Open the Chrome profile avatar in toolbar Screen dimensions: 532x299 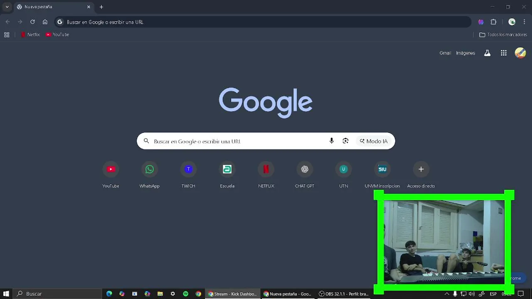[512, 22]
